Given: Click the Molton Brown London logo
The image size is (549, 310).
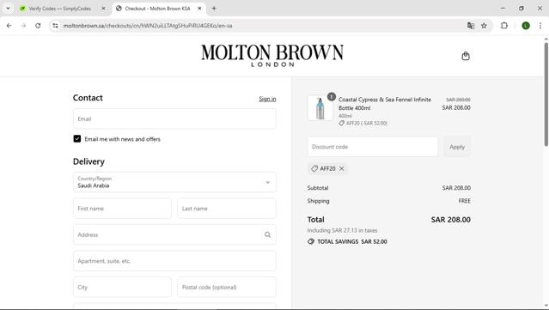Looking at the screenshot, I should click(272, 55).
